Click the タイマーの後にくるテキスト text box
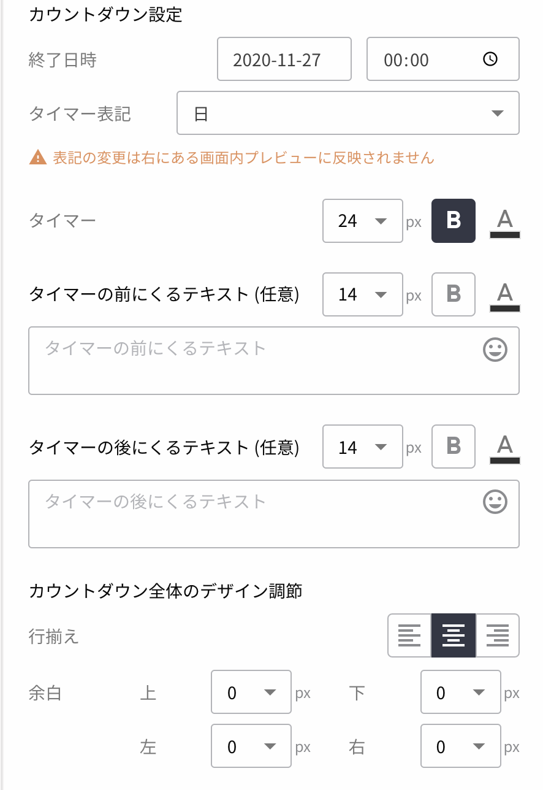Viewport: 543px width, 790px height. [274, 514]
